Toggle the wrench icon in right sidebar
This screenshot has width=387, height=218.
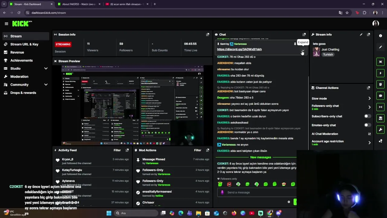[380, 130]
